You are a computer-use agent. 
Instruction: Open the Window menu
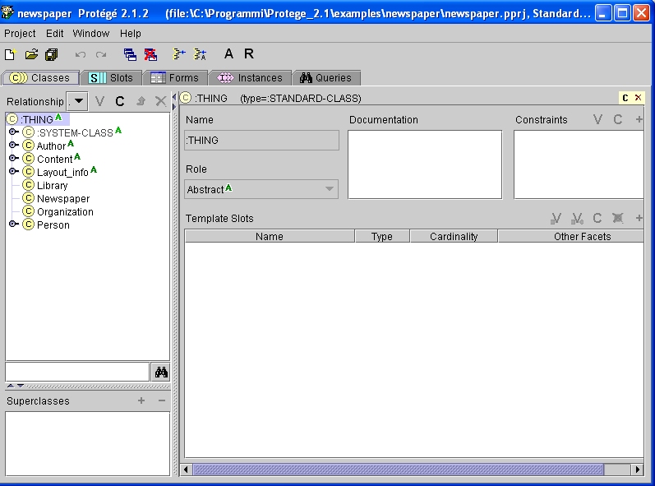91,34
